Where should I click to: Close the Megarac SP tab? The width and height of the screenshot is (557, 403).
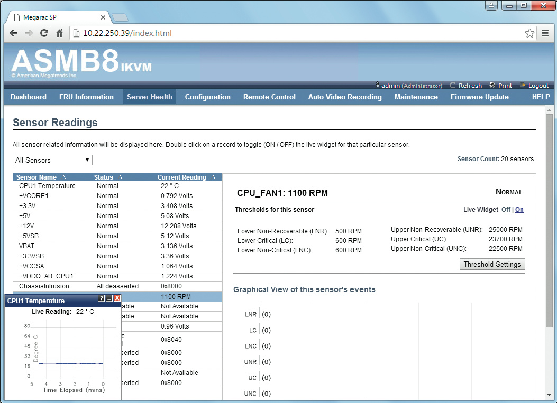pyautogui.click(x=103, y=17)
